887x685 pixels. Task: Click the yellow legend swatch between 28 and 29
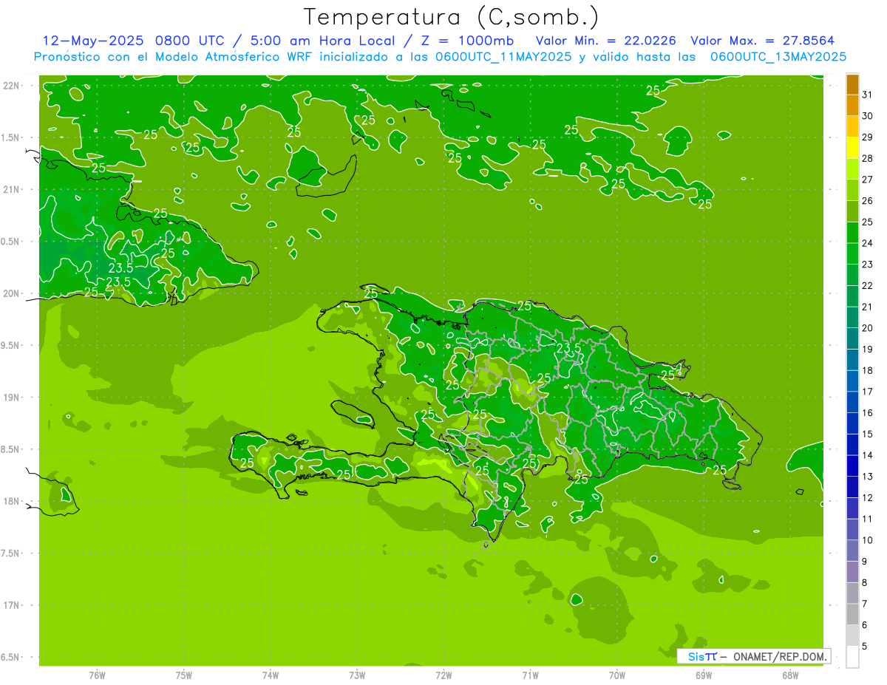(852, 148)
